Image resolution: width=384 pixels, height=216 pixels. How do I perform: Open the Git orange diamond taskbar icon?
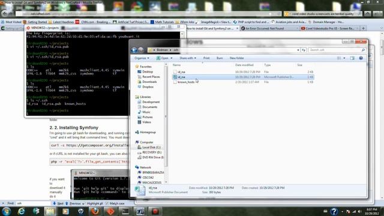click(x=110, y=211)
